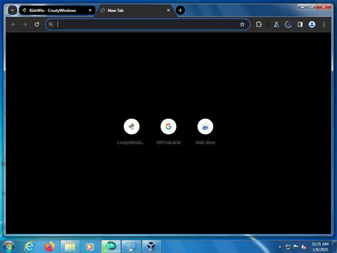
Task: Select the New Tab tab
Action: pos(136,10)
